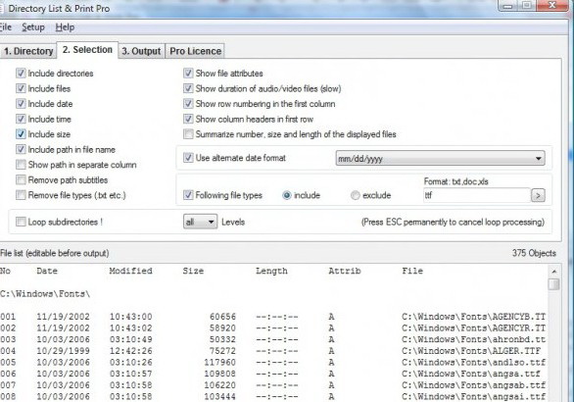
Task: Click modified time 03:10:26
Action: [x=130, y=362]
